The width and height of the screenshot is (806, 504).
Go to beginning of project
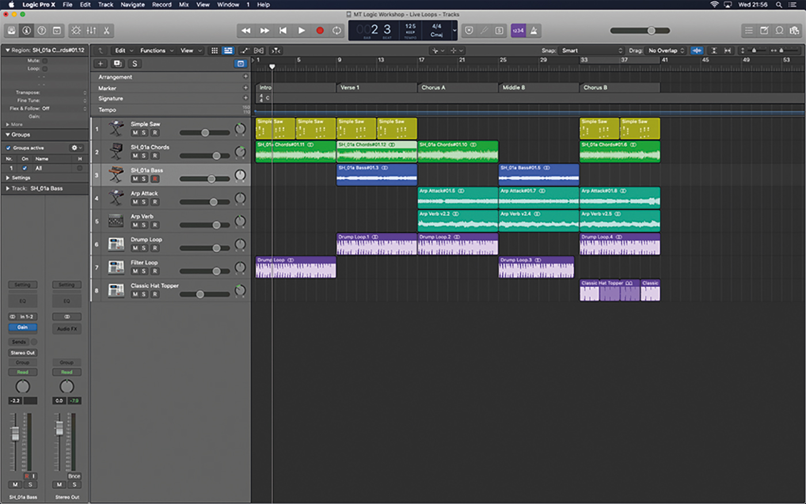(283, 31)
